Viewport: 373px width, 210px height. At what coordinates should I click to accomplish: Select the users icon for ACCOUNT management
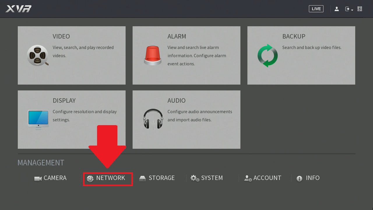248,178
